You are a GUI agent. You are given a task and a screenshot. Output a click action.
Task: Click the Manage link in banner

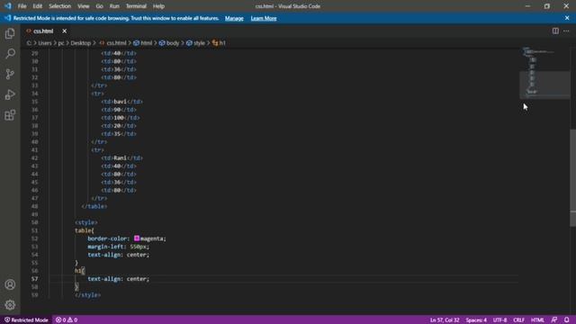[x=234, y=18]
